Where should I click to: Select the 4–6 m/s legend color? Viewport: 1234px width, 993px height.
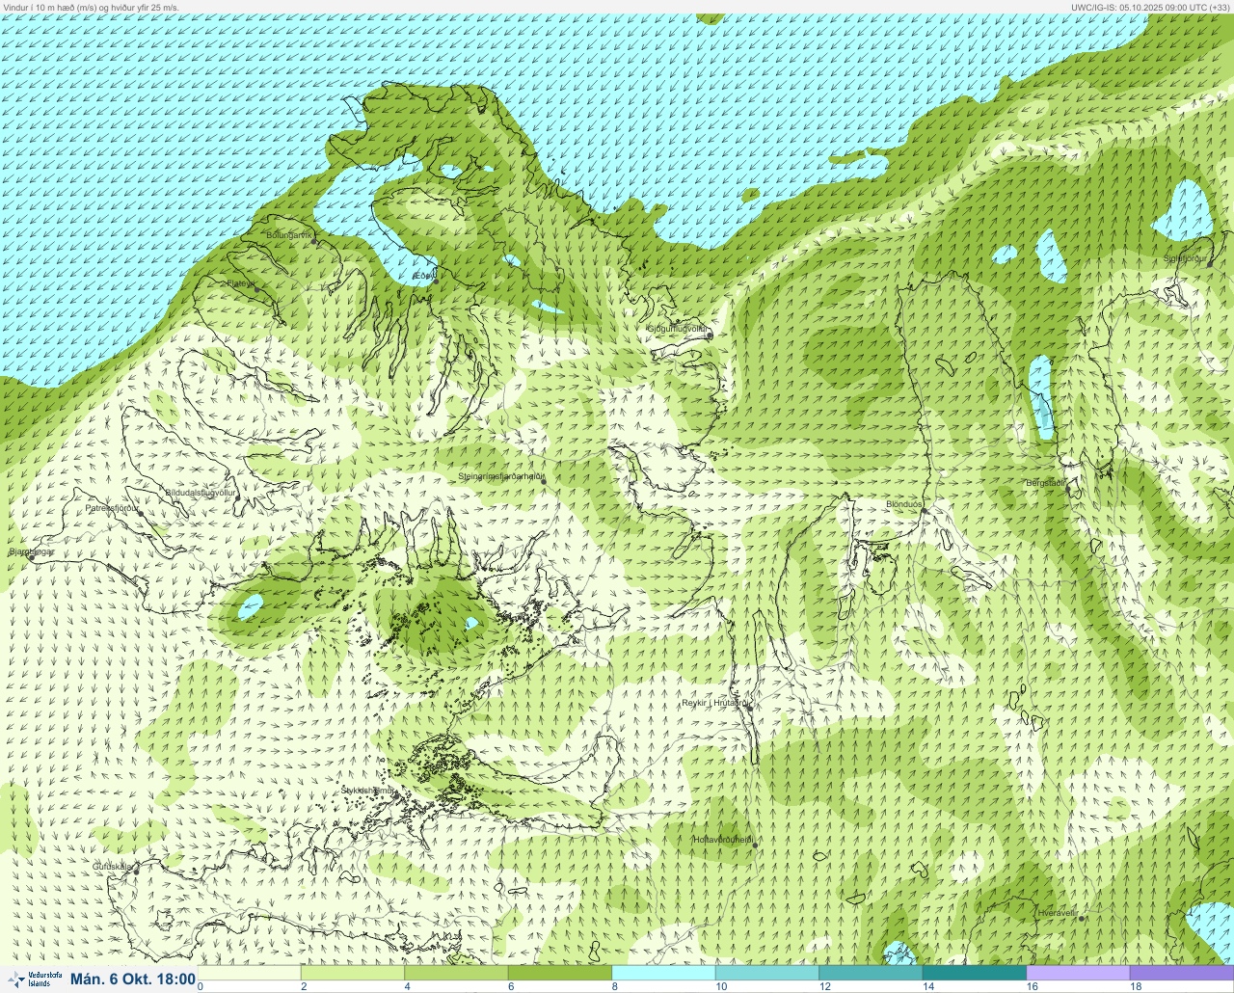click(456, 973)
